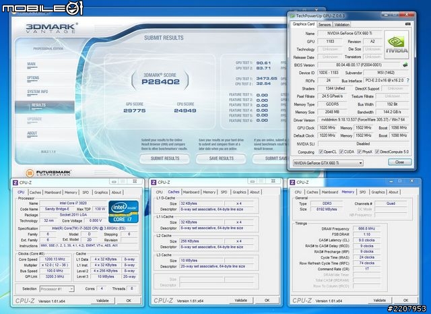Click OK in the left CPU-Z window
The width and height of the screenshot is (431, 314).
pos(129,301)
